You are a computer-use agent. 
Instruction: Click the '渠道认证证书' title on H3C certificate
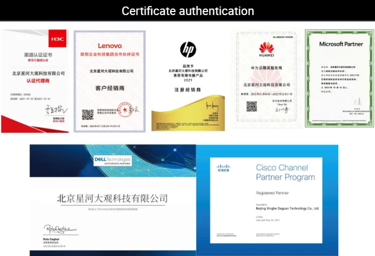(x=38, y=55)
